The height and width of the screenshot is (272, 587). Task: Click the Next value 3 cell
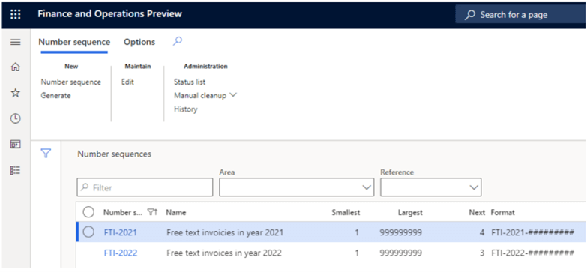pyautogui.click(x=482, y=253)
